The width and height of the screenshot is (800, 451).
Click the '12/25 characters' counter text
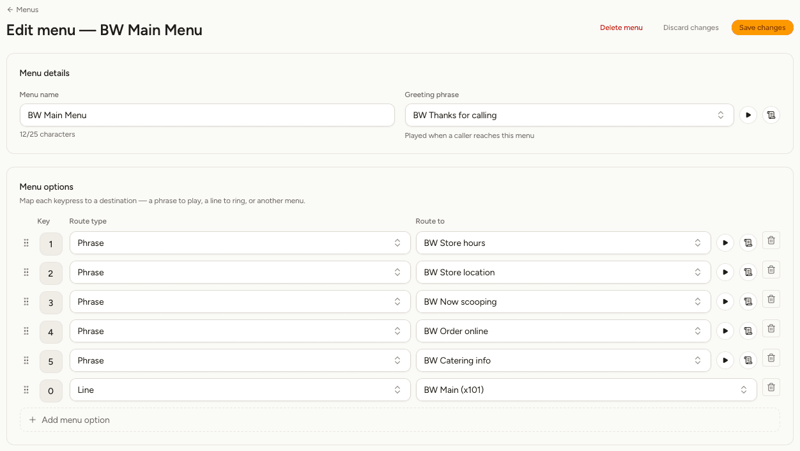point(47,134)
